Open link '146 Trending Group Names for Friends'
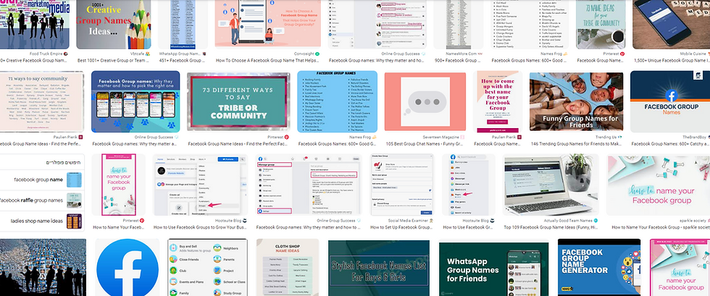Screen dimensions: 710x296 pos(577,144)
